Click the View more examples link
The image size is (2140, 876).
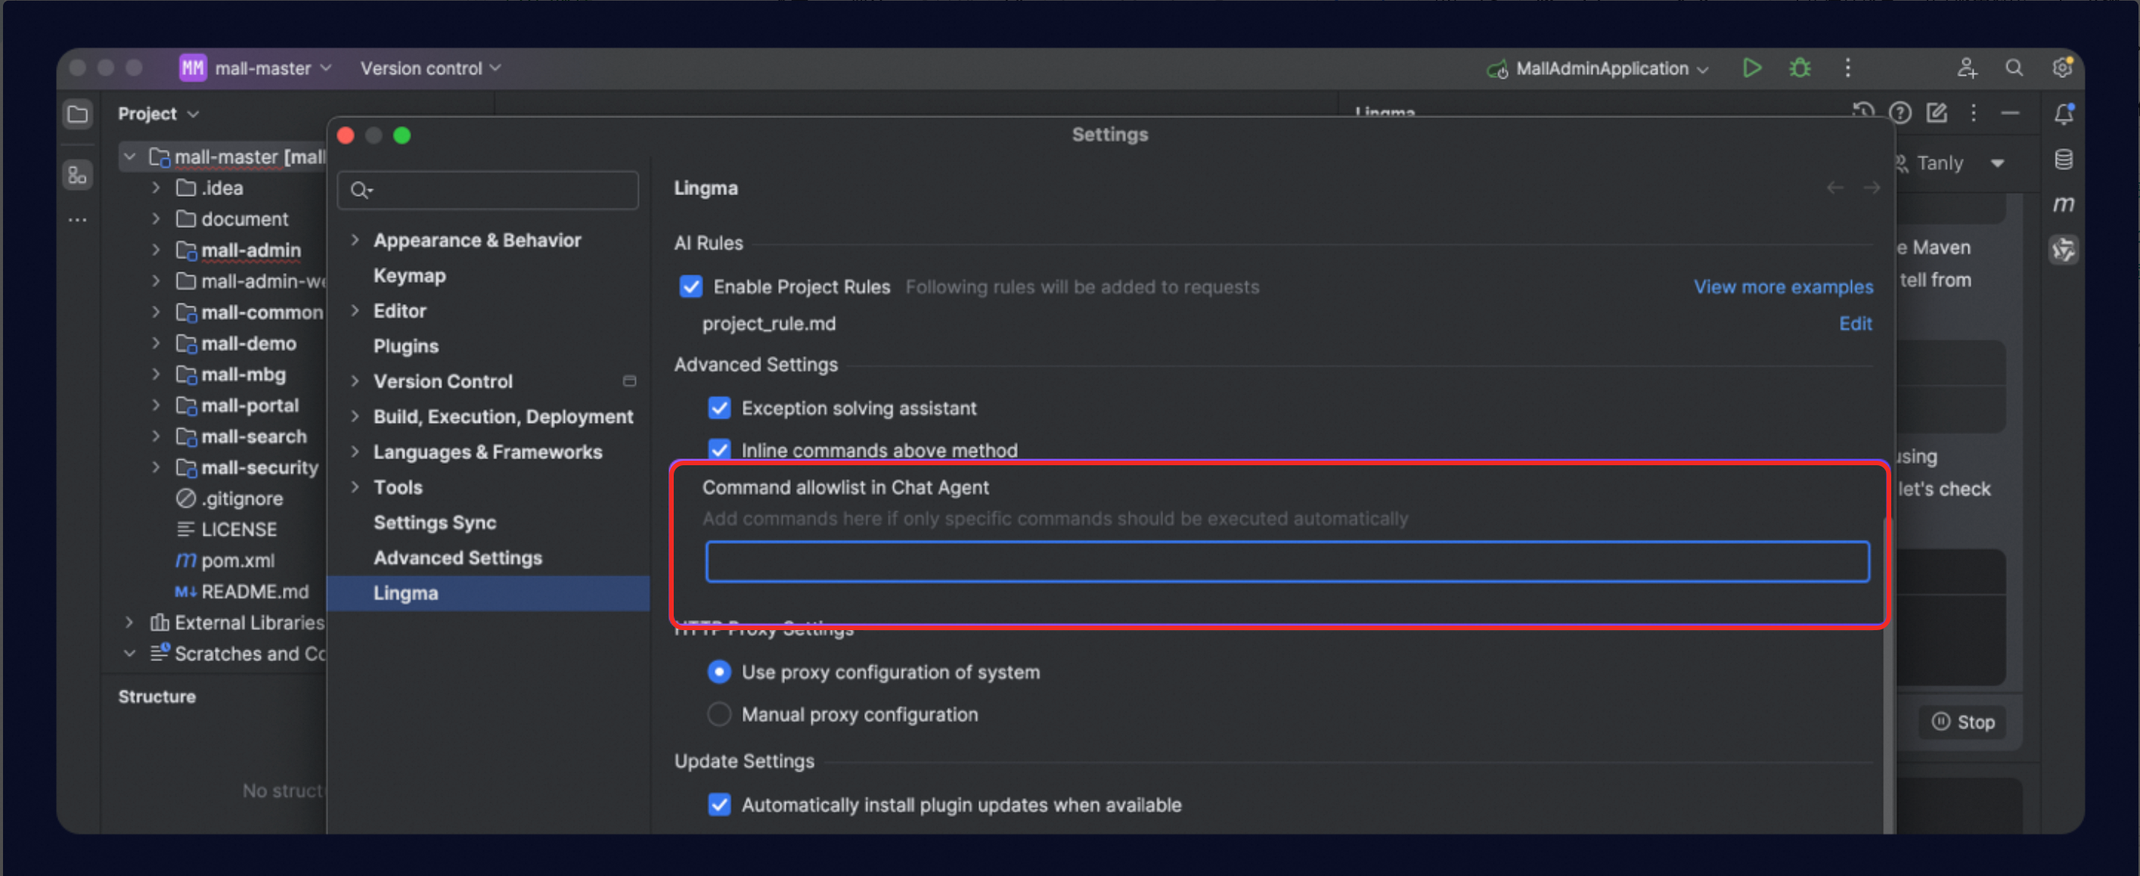1783,287
